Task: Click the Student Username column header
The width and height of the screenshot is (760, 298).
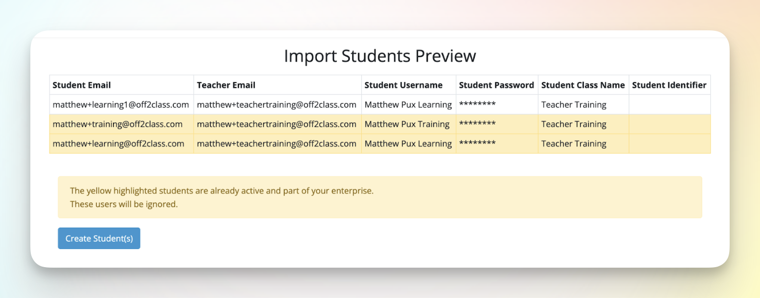Action: (403, 85)
